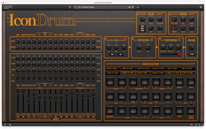Enable the EQ AIR switch
Screen dimensions: 206x129
tap(120, 55)
